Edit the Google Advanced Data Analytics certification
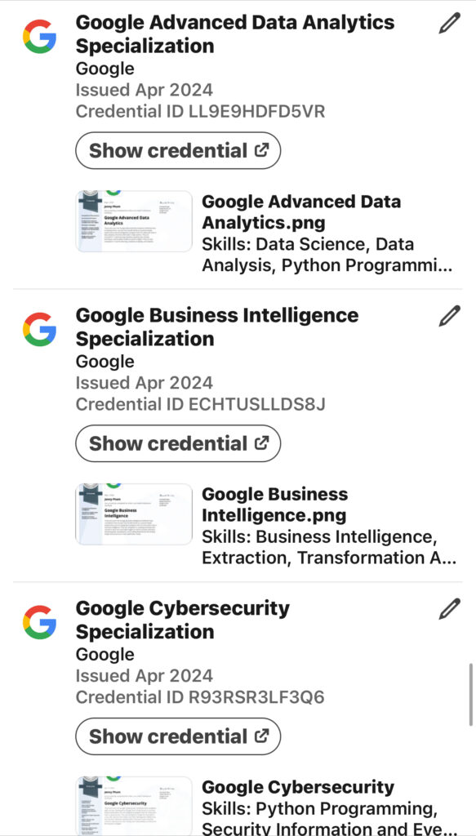 449,24
